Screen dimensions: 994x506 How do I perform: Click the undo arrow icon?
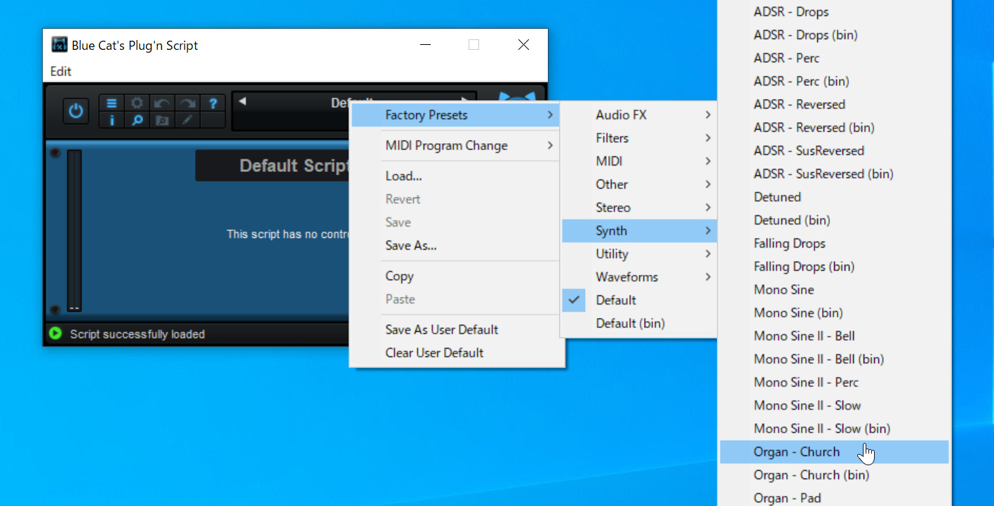click(x=162, y=103)
